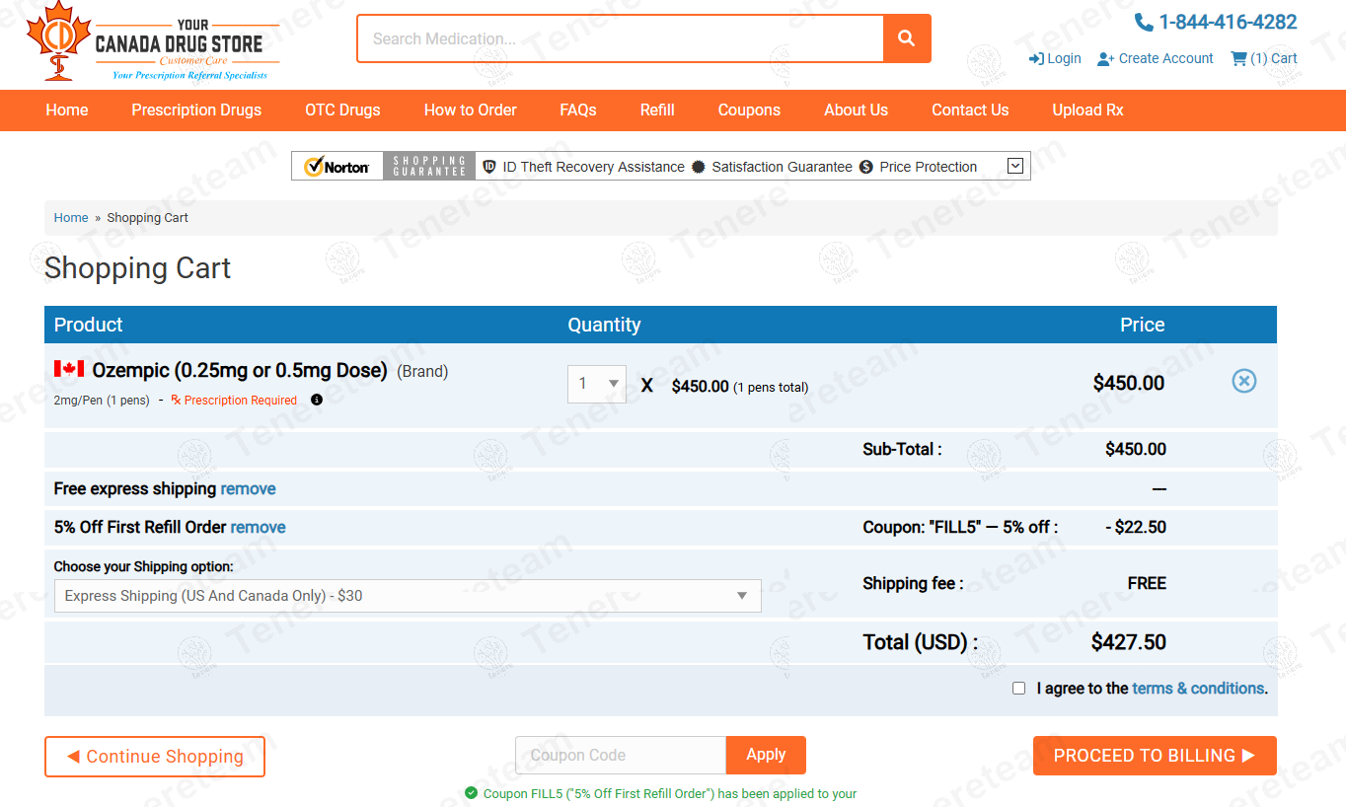Open the Coupons menu item
This screenshot has height=807, width=1346.
pos(749,110)
